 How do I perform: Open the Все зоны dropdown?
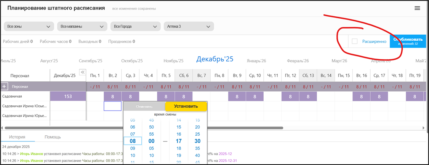click(29, 27)
